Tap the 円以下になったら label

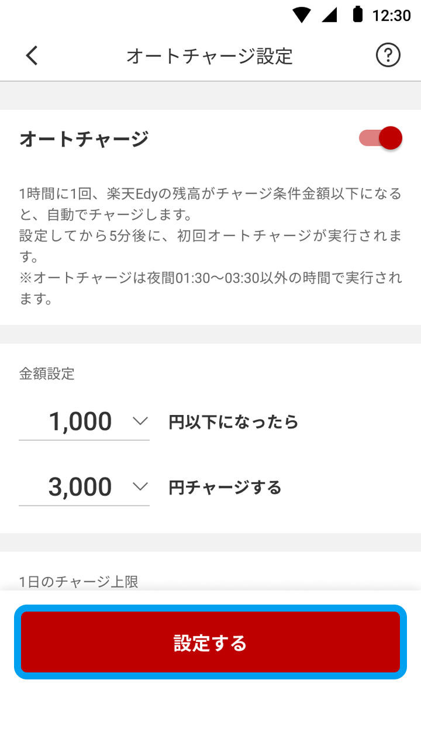tap(233, 422)
